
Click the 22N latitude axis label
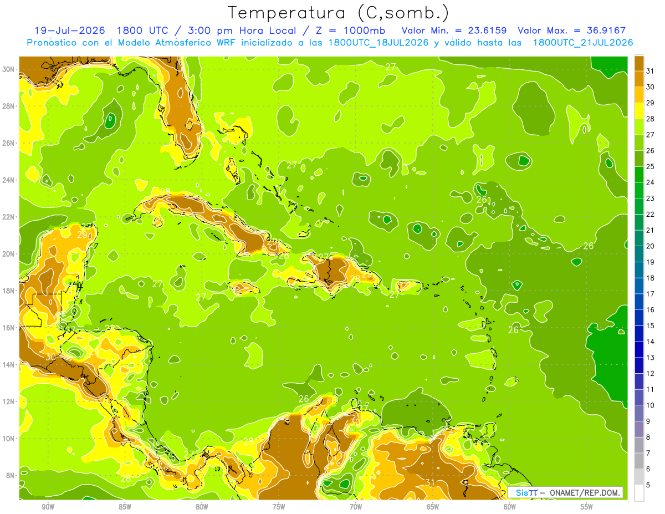point(9,217)
